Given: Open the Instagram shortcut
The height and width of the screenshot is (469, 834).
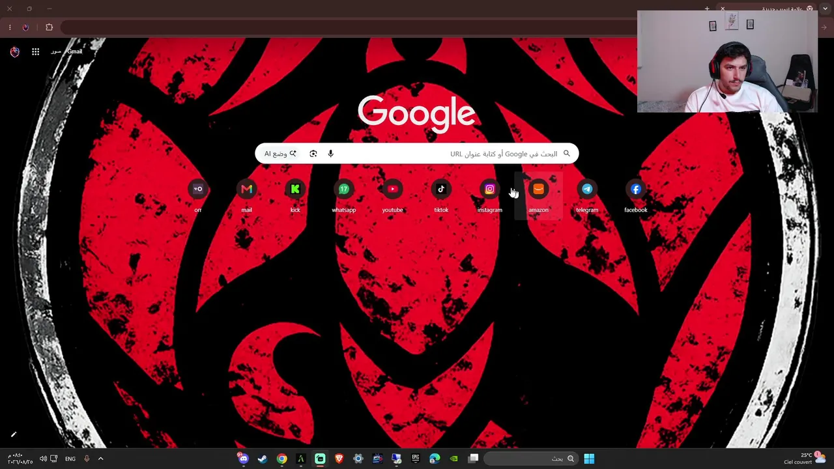Looking at the screenshot, I should [490, 196].
